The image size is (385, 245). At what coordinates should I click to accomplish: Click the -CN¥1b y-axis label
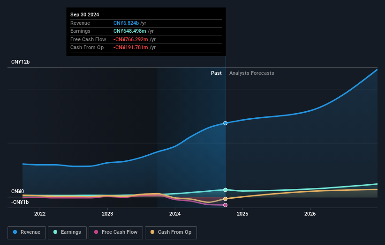tap(20, 202)
